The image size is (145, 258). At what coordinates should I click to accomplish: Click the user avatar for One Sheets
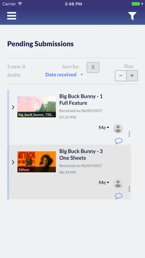(118, 184)
